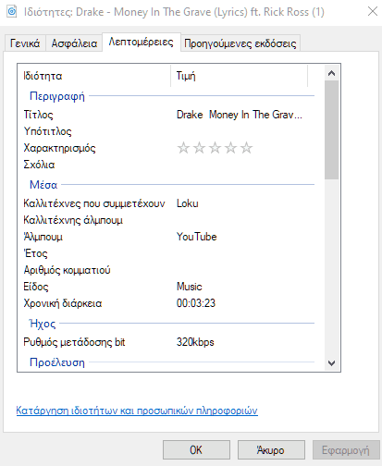This screenshot has height=466, width=382.
Task: Click the scrollbar down arrow
Action: [331, 362]
